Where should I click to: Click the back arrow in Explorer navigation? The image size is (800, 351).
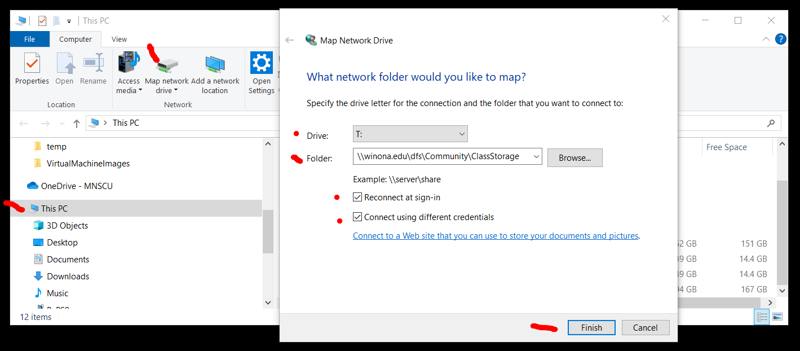tap(24, 123)
